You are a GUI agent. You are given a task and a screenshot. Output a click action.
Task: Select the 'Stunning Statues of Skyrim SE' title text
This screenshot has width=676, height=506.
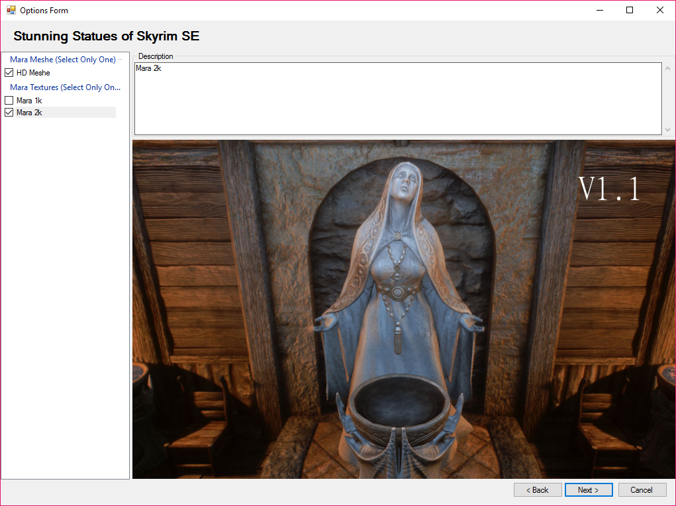pyautogui.click(x=107, y=36)
